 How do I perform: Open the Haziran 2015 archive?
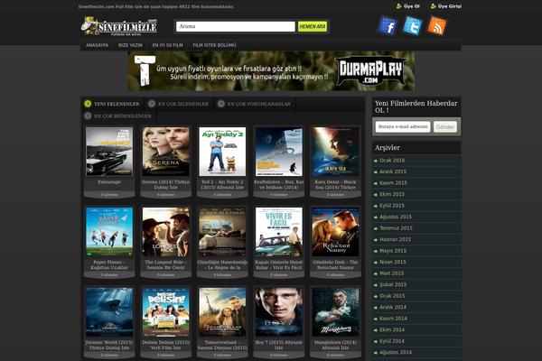click(x=395, y=239)
